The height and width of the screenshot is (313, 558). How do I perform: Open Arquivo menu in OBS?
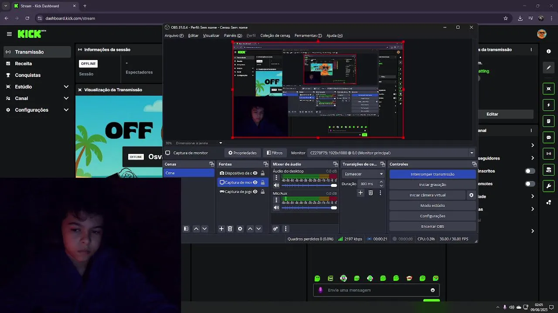click(174, 36)
